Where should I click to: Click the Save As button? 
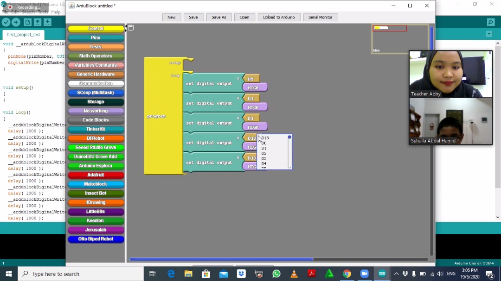(219, 17)
